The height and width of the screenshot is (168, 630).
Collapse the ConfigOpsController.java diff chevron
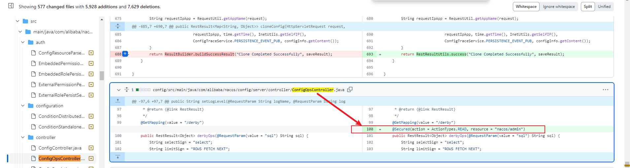coord(119,90)
